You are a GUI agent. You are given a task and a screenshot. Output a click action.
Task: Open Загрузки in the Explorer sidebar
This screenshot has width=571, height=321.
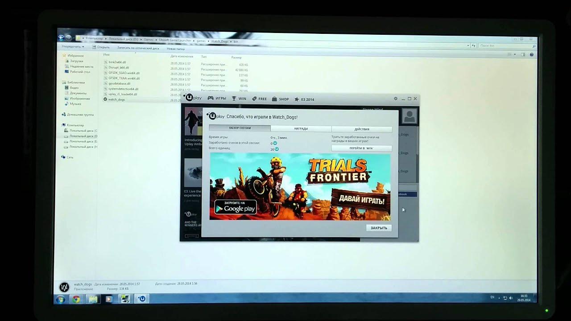[x=74, y=61]
